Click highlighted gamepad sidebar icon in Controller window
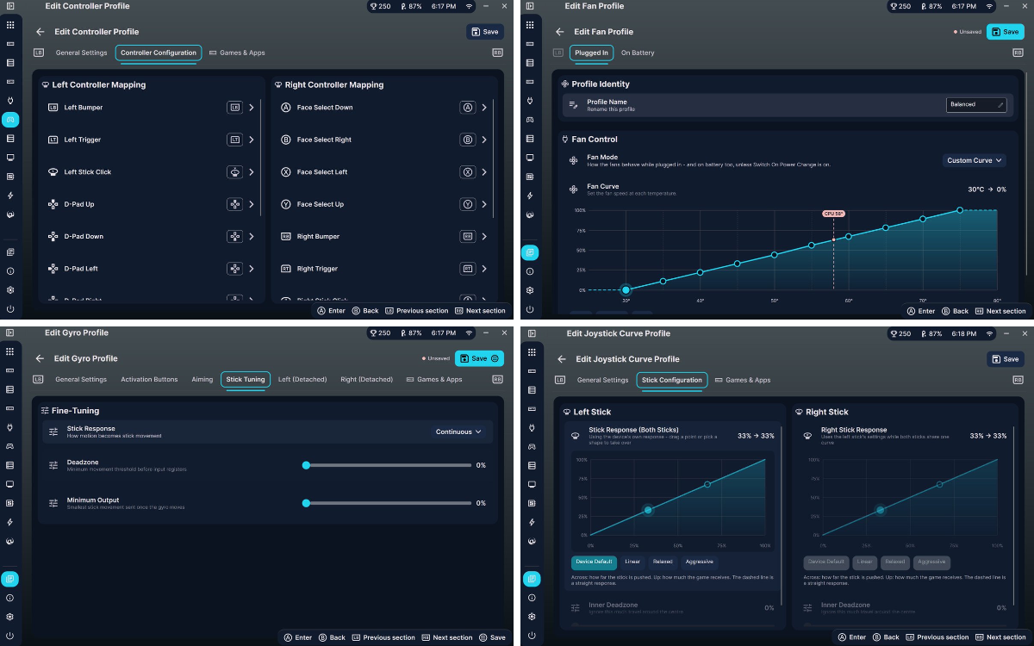This screenshot has width=1034, height=646. (10, 120)
